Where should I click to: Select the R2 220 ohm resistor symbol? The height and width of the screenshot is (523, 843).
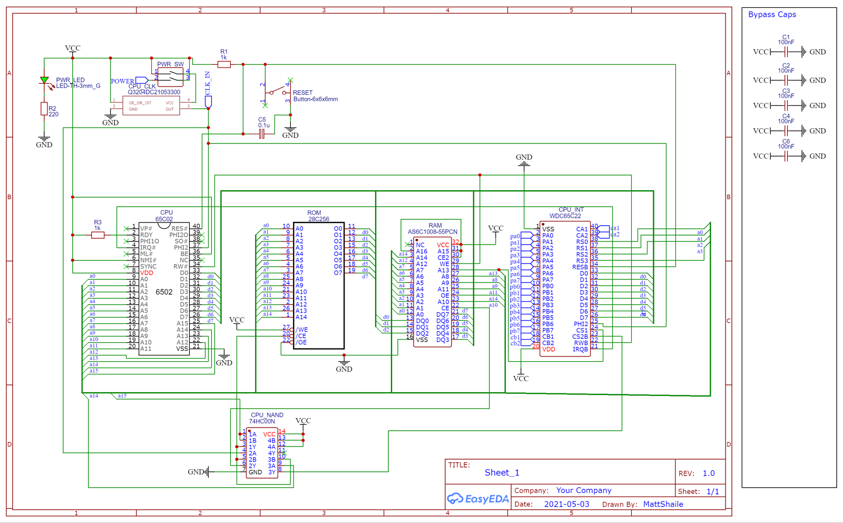tap(44, 109)
